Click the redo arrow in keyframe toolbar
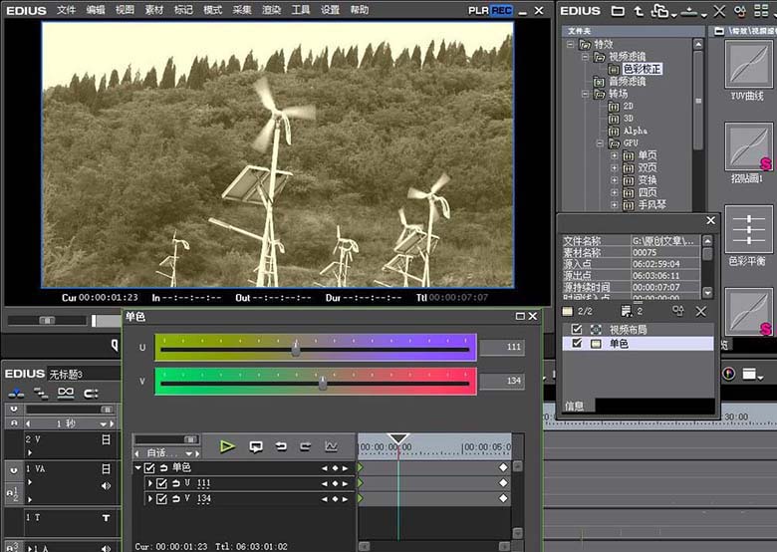777x552 pixels. tap(306, 446)
